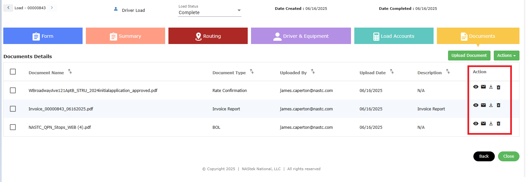The height and width of the screenshot is (182, 528).
Task: Select the Invoice_00000843 row checkbox
Action: [13, 109]
